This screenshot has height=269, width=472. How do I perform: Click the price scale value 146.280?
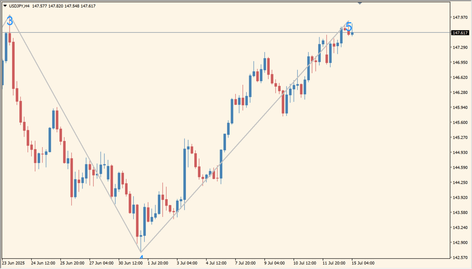tap(460, 92)
